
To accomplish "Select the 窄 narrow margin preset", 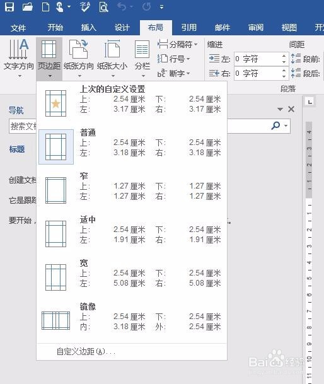I will tap(132, 190).
